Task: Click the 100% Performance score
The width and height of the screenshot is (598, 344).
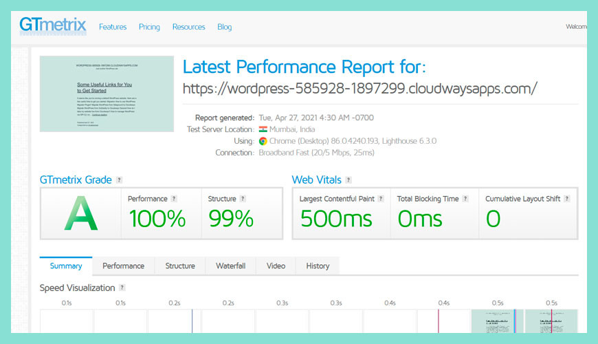Action: coord(157,219)
